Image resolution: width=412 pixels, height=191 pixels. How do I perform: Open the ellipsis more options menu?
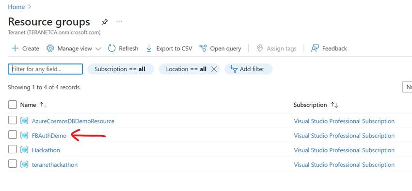119,22
